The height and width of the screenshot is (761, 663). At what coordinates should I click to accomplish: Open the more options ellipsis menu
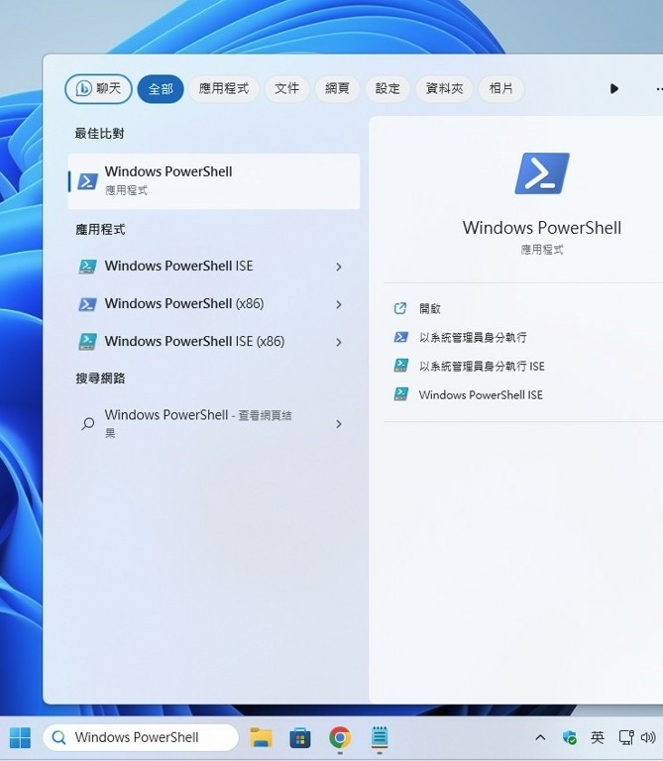(659, 89)
